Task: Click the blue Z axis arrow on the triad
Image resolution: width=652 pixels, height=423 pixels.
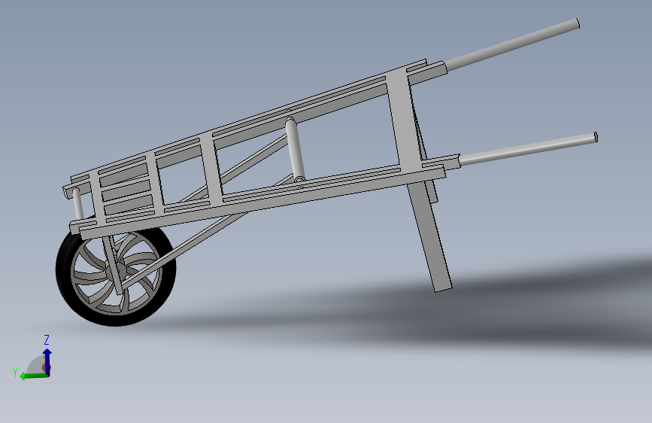Action: tap(47, 361)
